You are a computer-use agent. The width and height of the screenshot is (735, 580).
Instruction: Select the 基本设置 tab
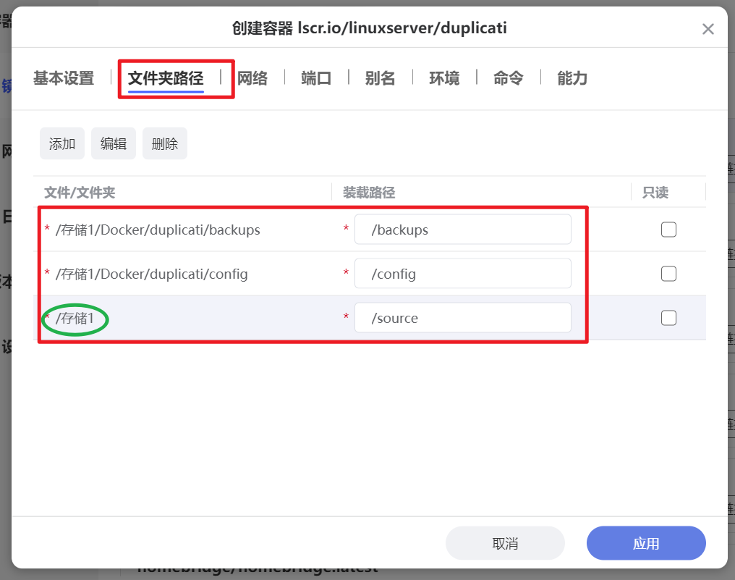[x=63, y=78]
